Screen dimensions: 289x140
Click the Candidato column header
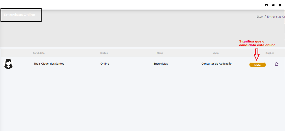pyautogui.click(x=39, y=53)
